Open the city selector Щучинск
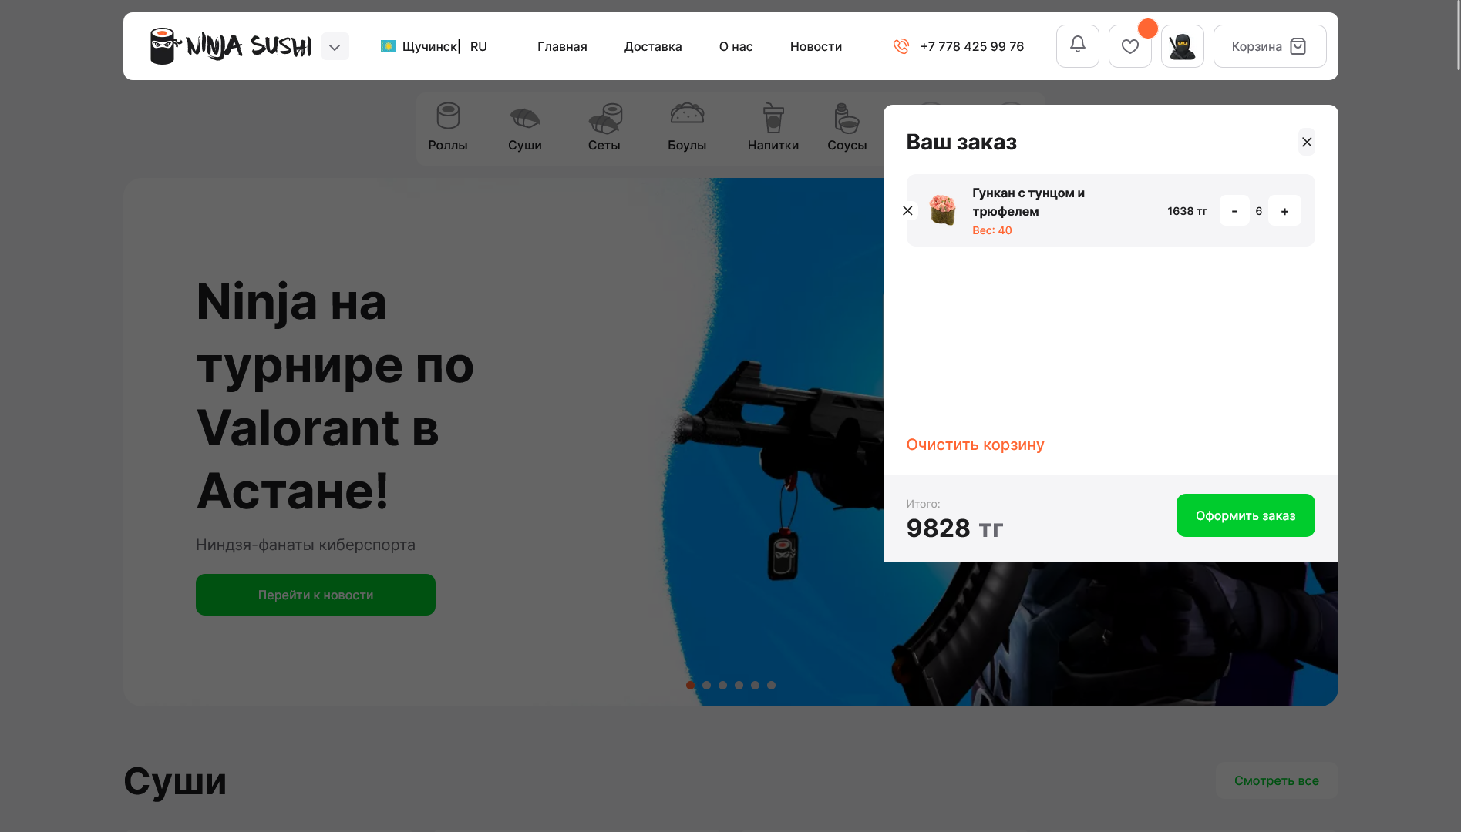 tap(419, 46)
